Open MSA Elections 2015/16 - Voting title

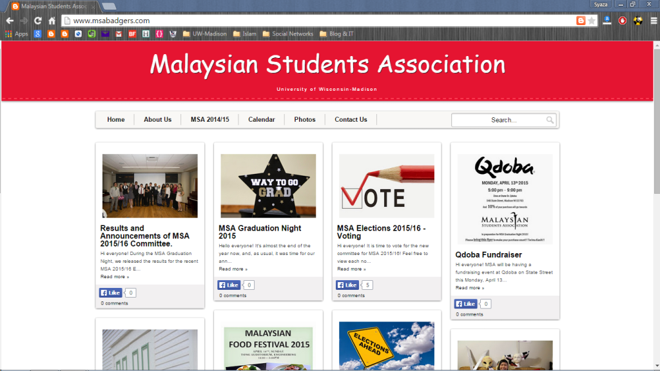pos(382,232)
